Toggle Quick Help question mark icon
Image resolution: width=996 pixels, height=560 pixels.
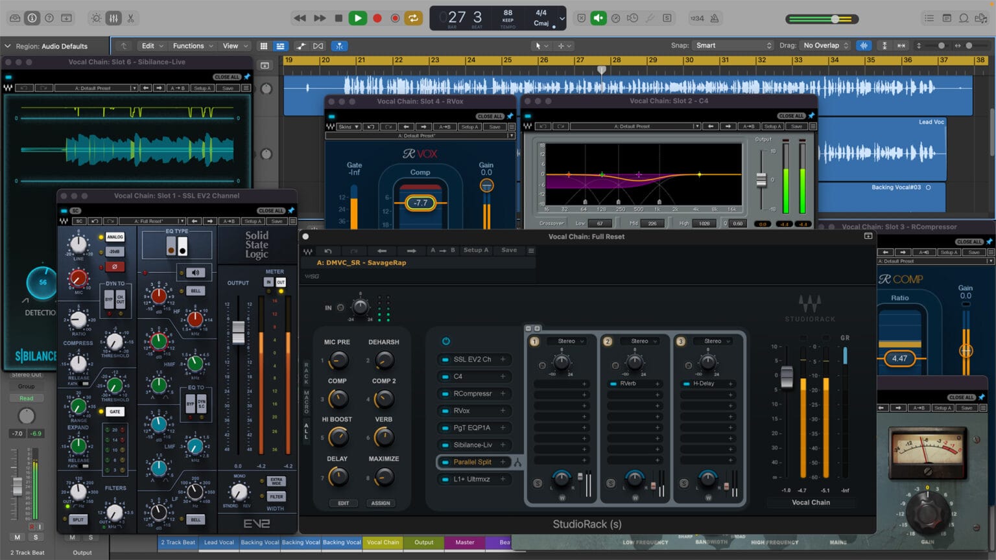coord(49,18)
